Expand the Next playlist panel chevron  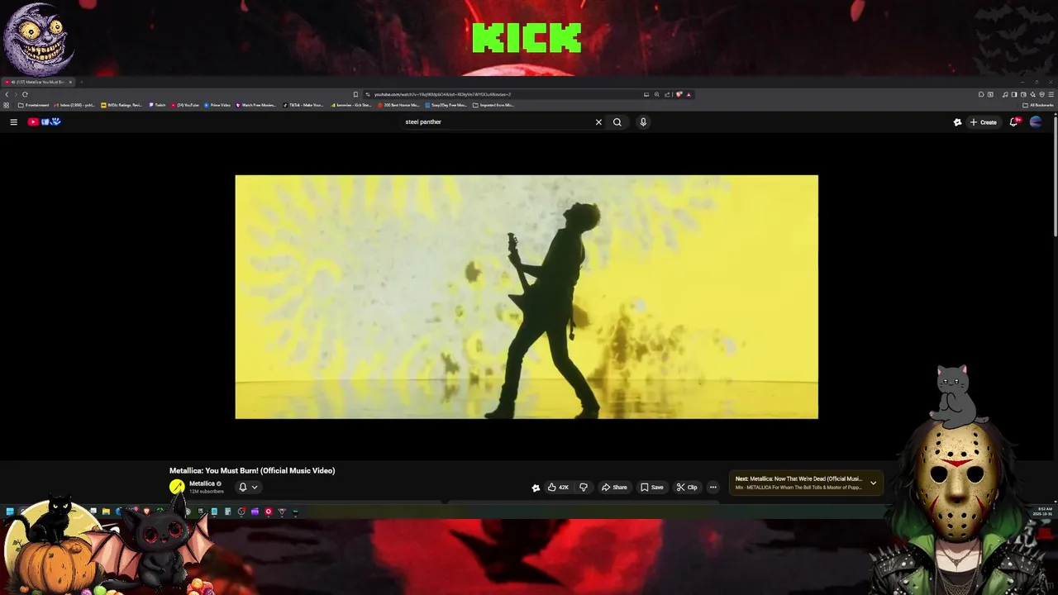pos(873,483)
